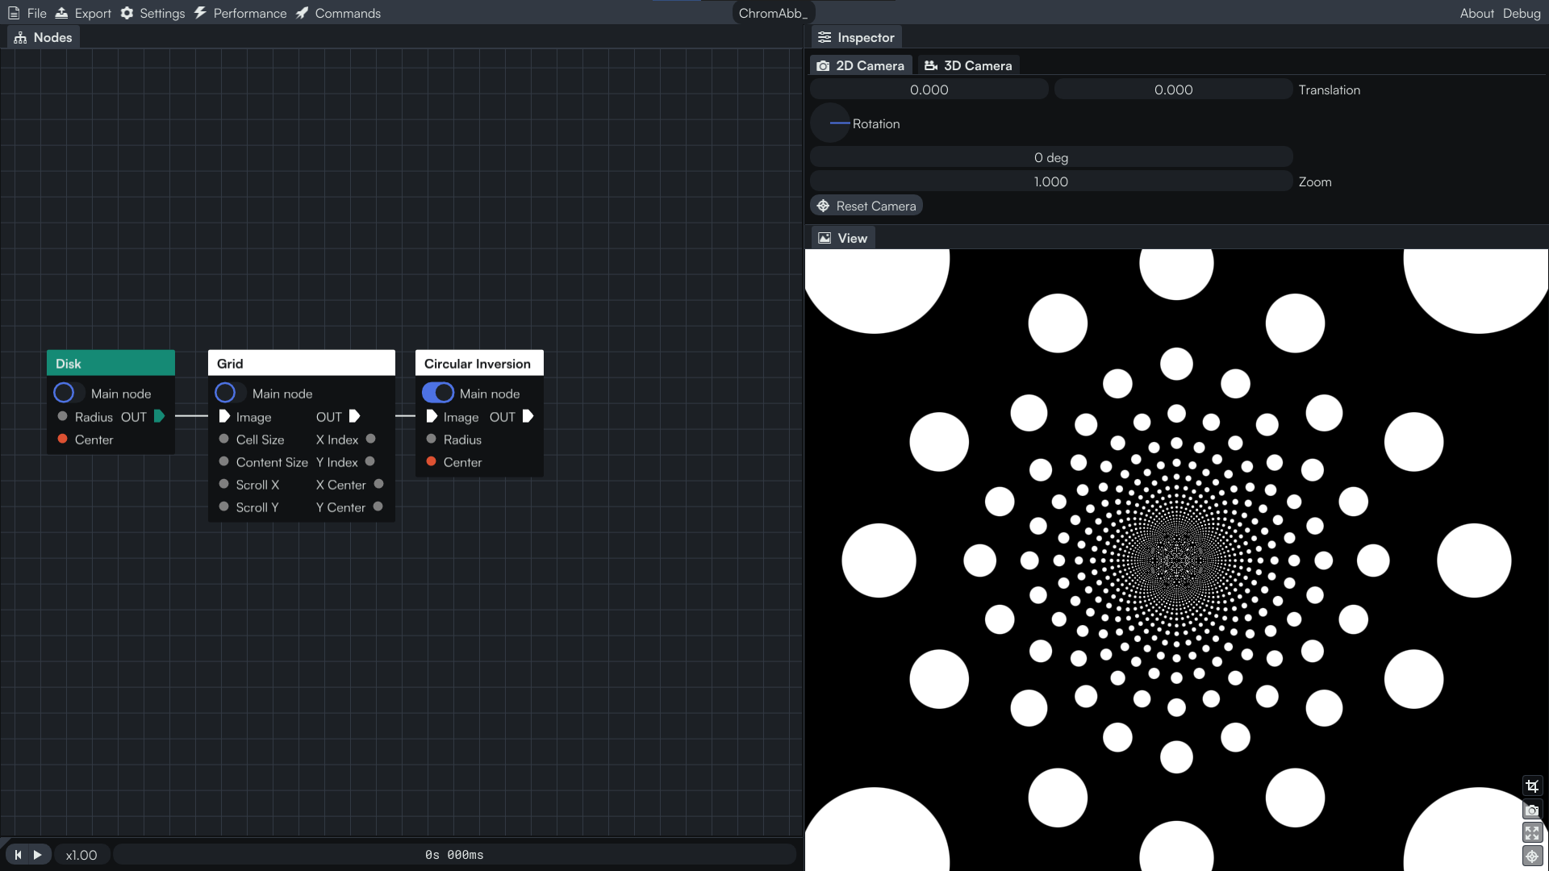Click the rotation angle dial
Image resolution: width=1549 pixels, height=871 pixels.
(x=830, y=123)
